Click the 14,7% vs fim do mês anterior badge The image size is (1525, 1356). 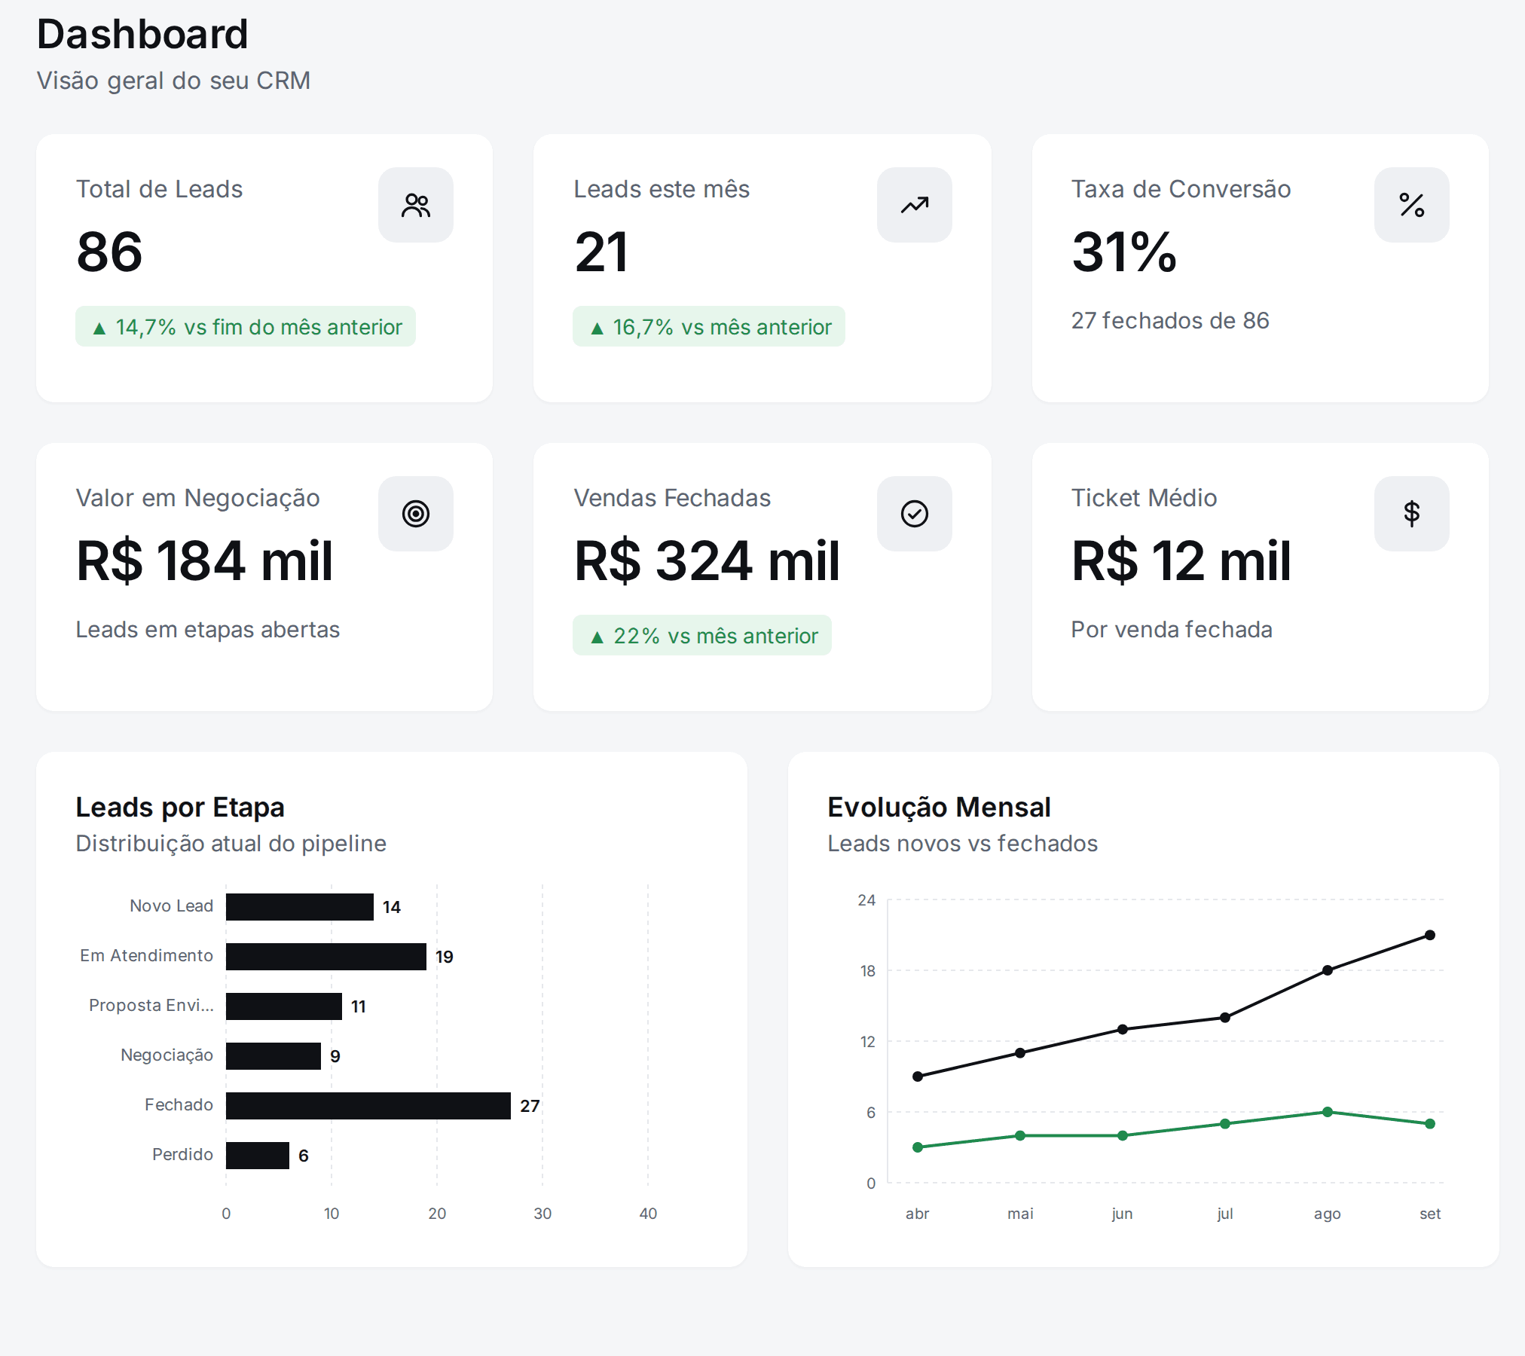point(246,326)
